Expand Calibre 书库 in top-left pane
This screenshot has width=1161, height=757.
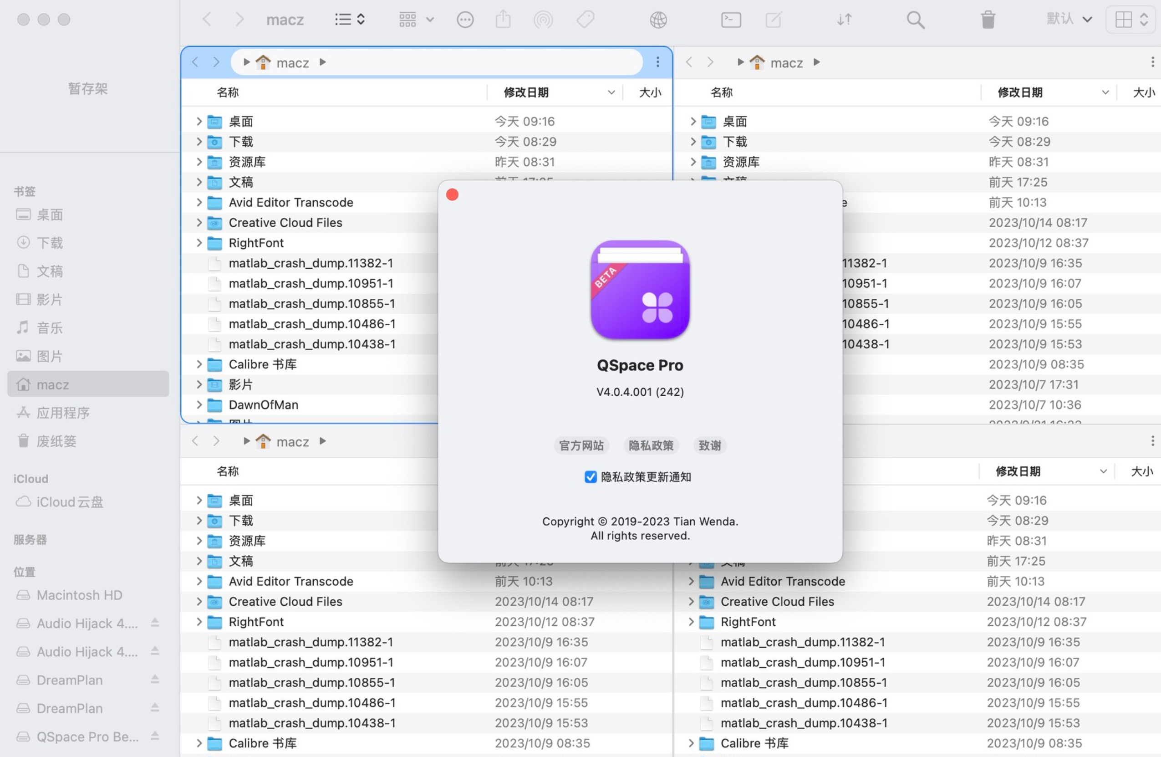point(199,364)
